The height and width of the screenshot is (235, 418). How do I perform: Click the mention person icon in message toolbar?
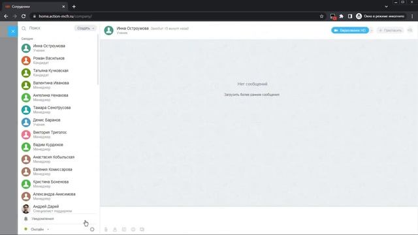(115, 229)
